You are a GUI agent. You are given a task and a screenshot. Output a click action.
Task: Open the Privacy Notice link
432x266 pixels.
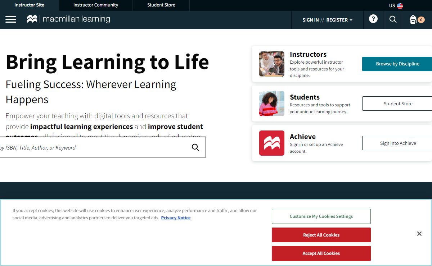pyautogui.click(x=176, y=218)
